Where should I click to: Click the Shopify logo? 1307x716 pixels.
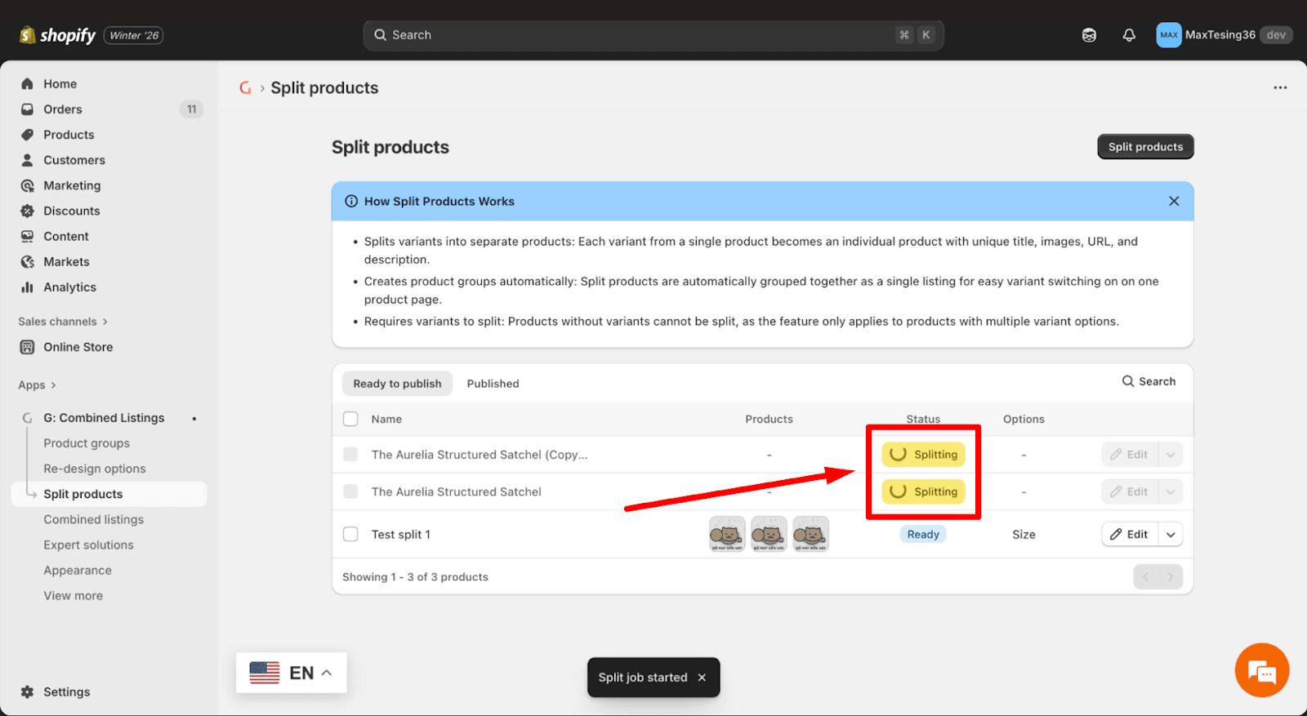[57, 35]
